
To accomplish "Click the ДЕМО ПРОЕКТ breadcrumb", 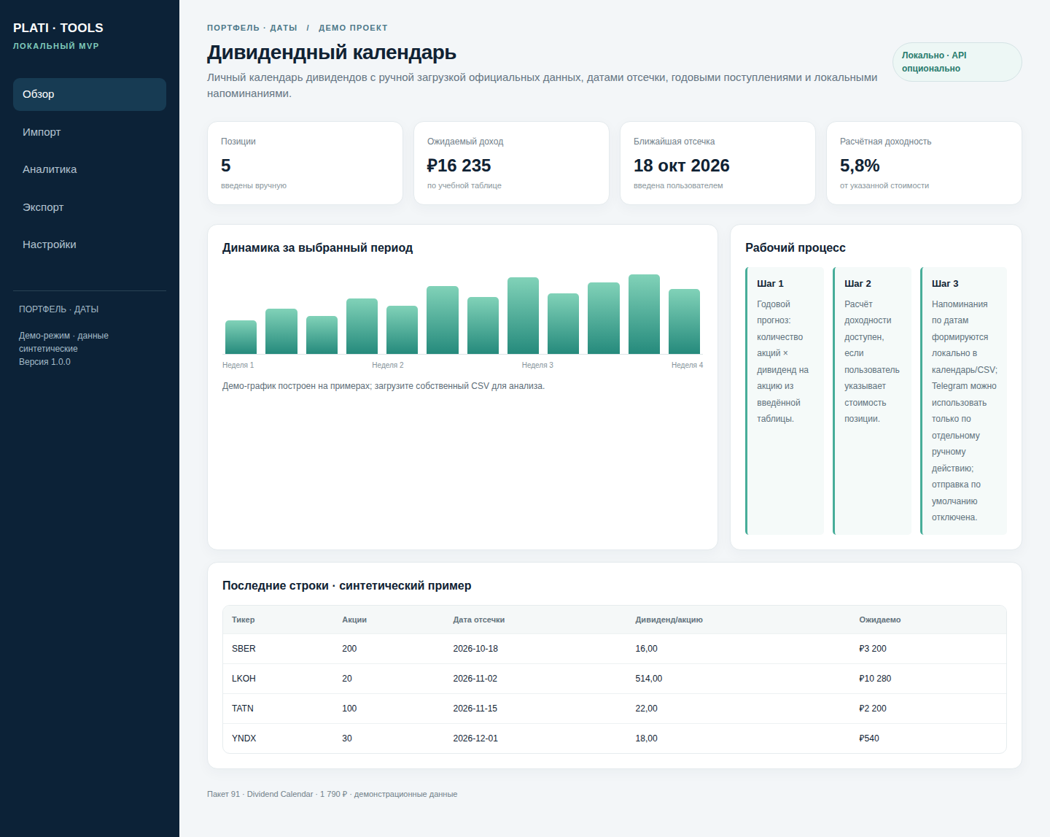I will click(353, 28).
